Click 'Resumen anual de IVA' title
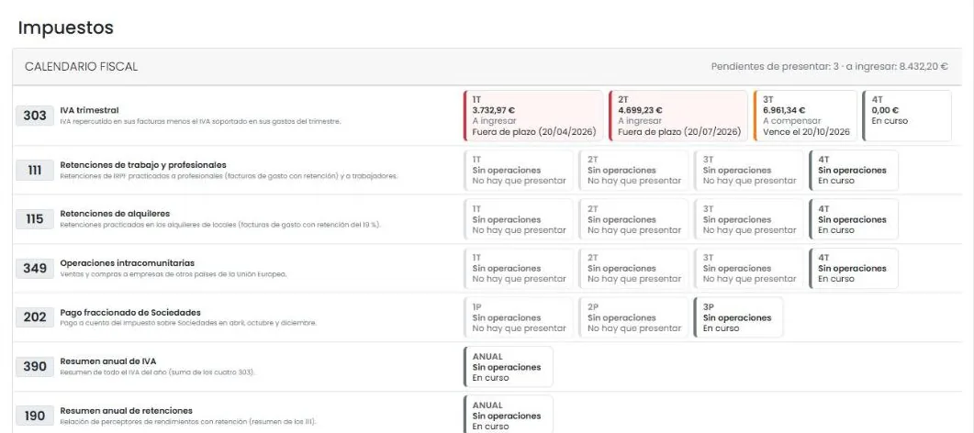 click(x=108, y=361)
